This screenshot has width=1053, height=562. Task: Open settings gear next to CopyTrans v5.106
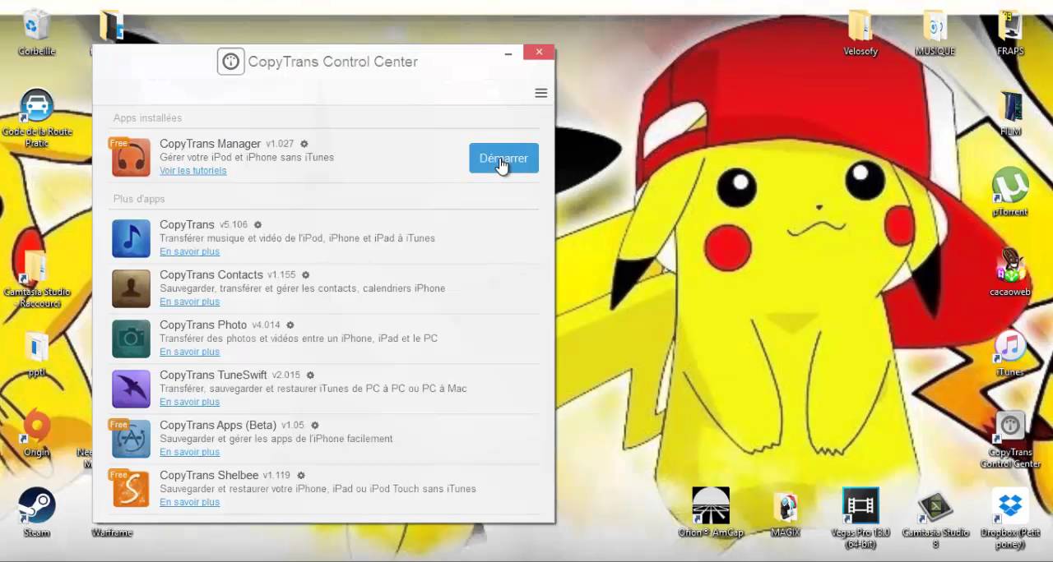(x=257, y=224)
